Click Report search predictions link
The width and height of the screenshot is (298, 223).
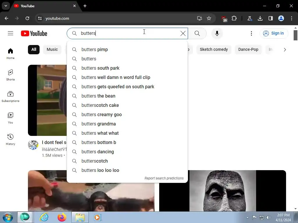coord(164,178)
